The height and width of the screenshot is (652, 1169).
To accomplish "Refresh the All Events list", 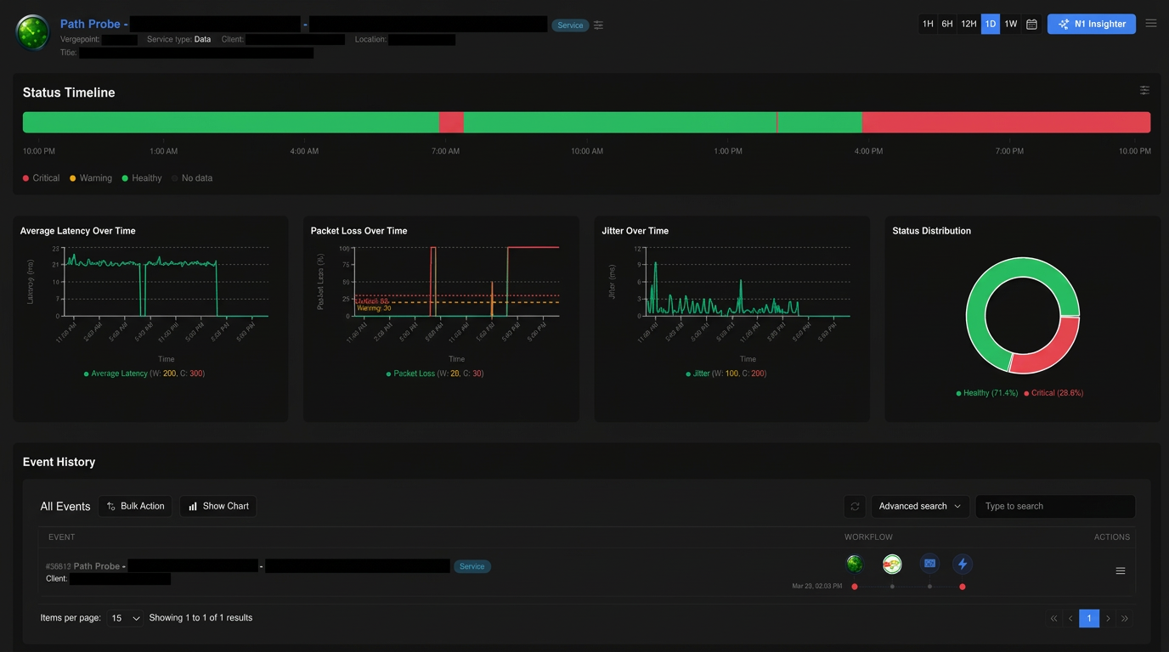I will 855,506.
